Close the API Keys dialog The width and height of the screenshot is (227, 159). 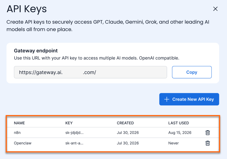[x=215, y=9]
